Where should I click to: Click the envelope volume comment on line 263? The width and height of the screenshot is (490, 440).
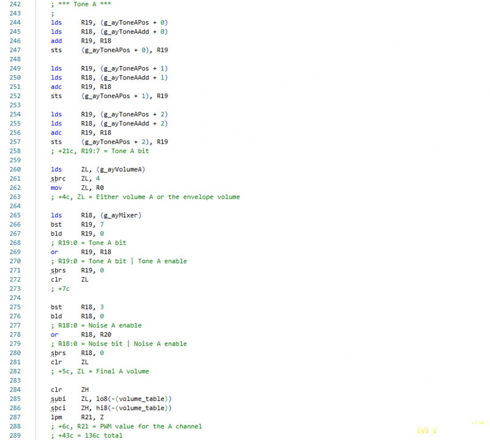tap(145, 196)
